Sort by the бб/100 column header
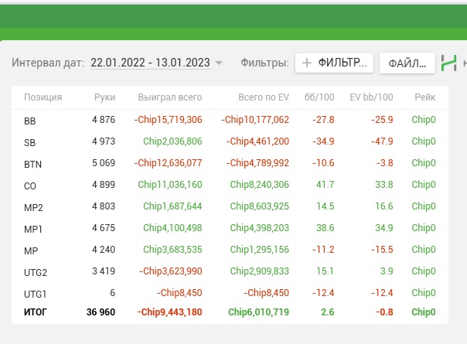Image resolution: width=467 pixels, height=344 pixels. 319,97
